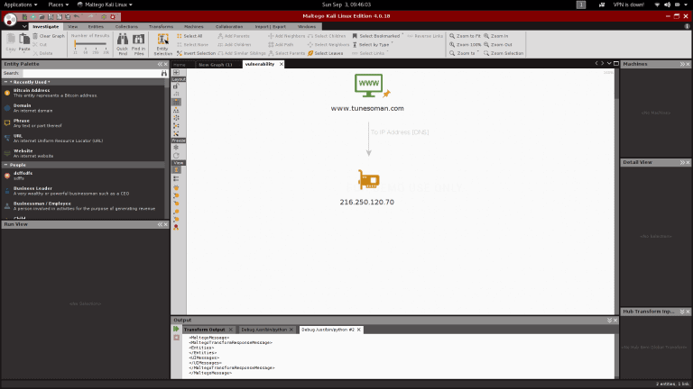Adjust the Number of Results slider
Viewport: 693px width, 389px height.
click(x=90, y=44)
